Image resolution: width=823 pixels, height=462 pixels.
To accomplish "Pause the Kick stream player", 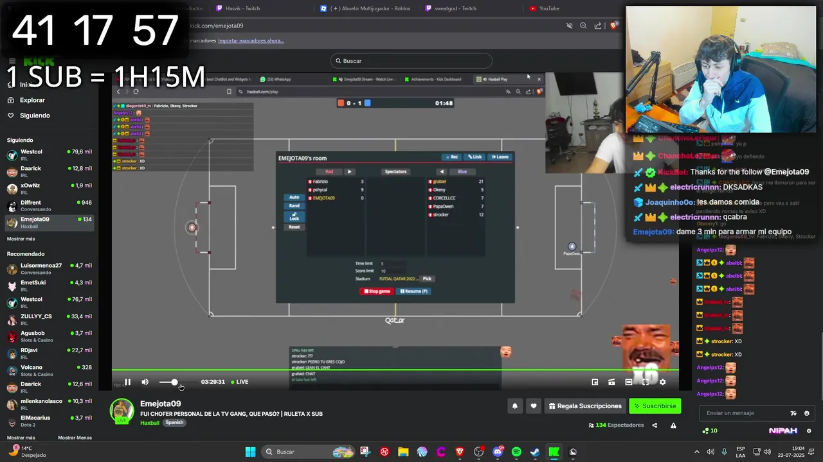I will [x=127, y=382].
